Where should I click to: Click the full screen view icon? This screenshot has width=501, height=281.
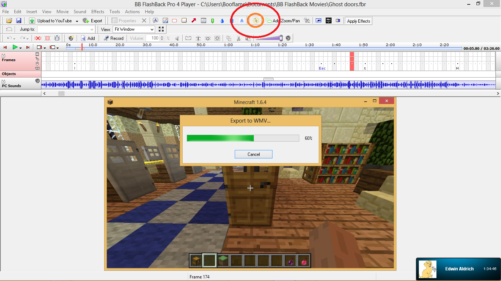pyautogui.click(x=161, y=29)
